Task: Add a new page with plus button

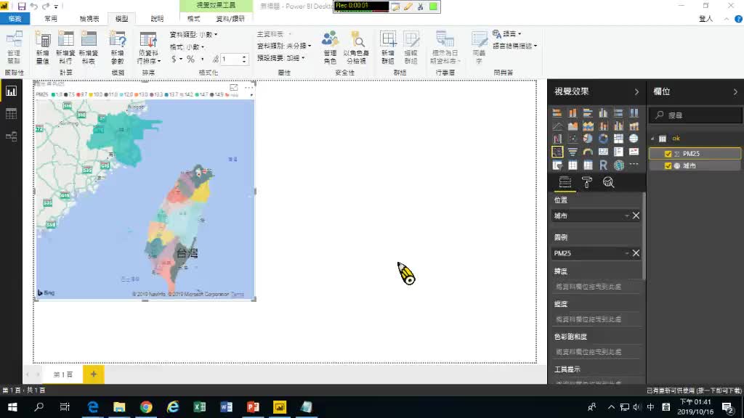Action: (x=94, y=374)
